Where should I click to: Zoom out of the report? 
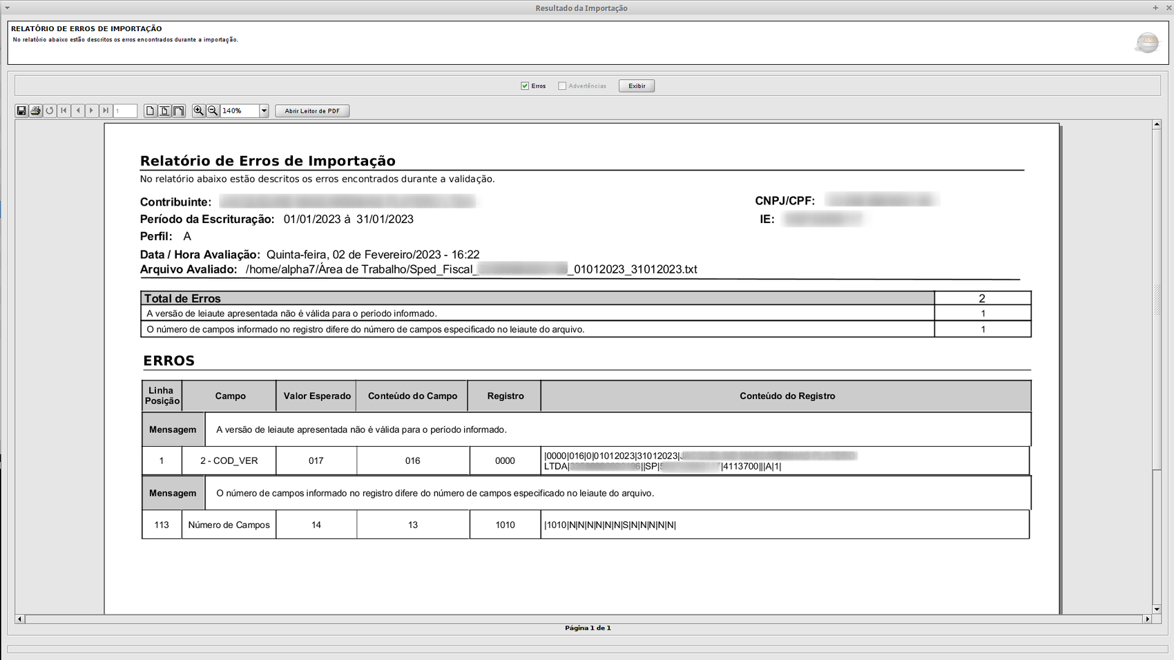[x=213, y=110]
